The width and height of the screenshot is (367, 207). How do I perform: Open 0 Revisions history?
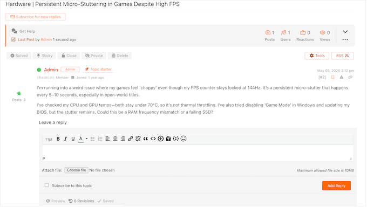pyautogui.click(x=81, y=201)
